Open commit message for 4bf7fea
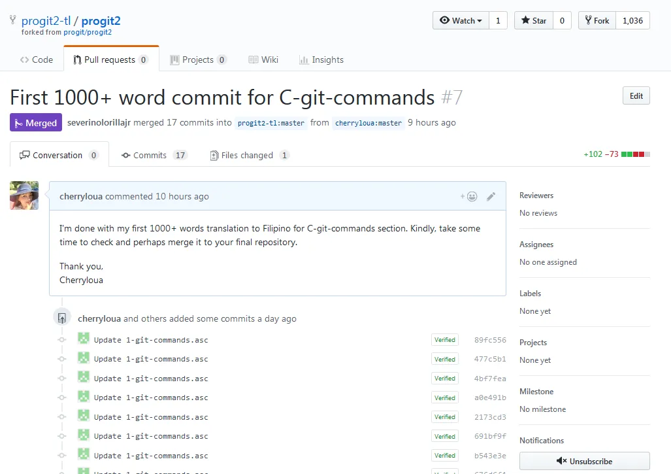Screen dimensions: 671x474 pos(151,379)
